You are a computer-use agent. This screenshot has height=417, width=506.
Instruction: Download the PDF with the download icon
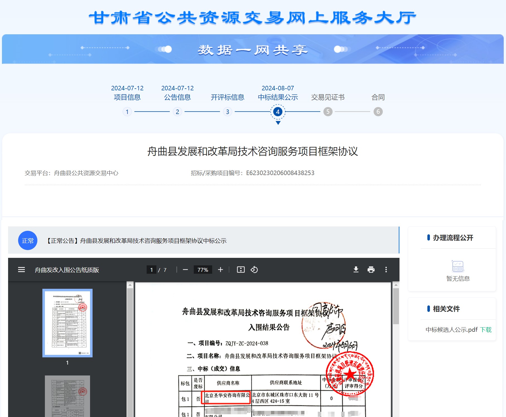tap(356, 270)
